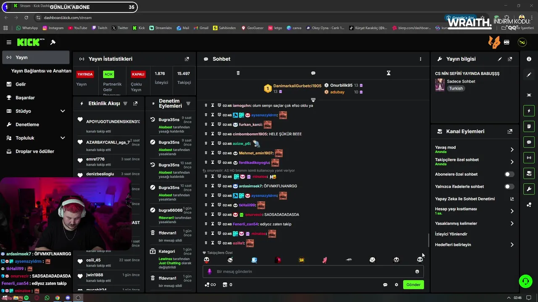The width and height of the screenshot is (538, 302).
Task: Click the hourglass icon in chat toolbar
Action: 388,73
